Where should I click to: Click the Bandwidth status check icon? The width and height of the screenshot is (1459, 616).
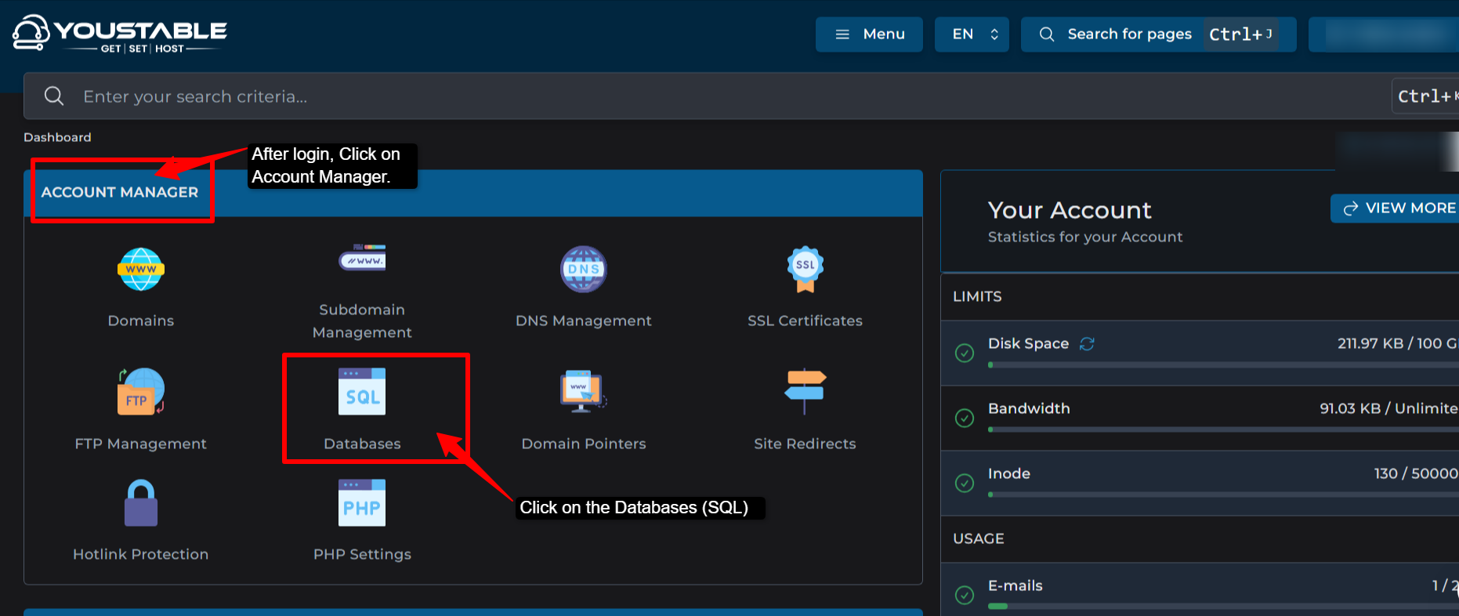tap(965, 418)
